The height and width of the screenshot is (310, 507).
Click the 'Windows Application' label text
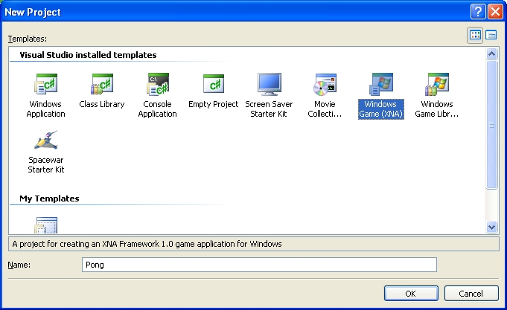coord(46,109)
